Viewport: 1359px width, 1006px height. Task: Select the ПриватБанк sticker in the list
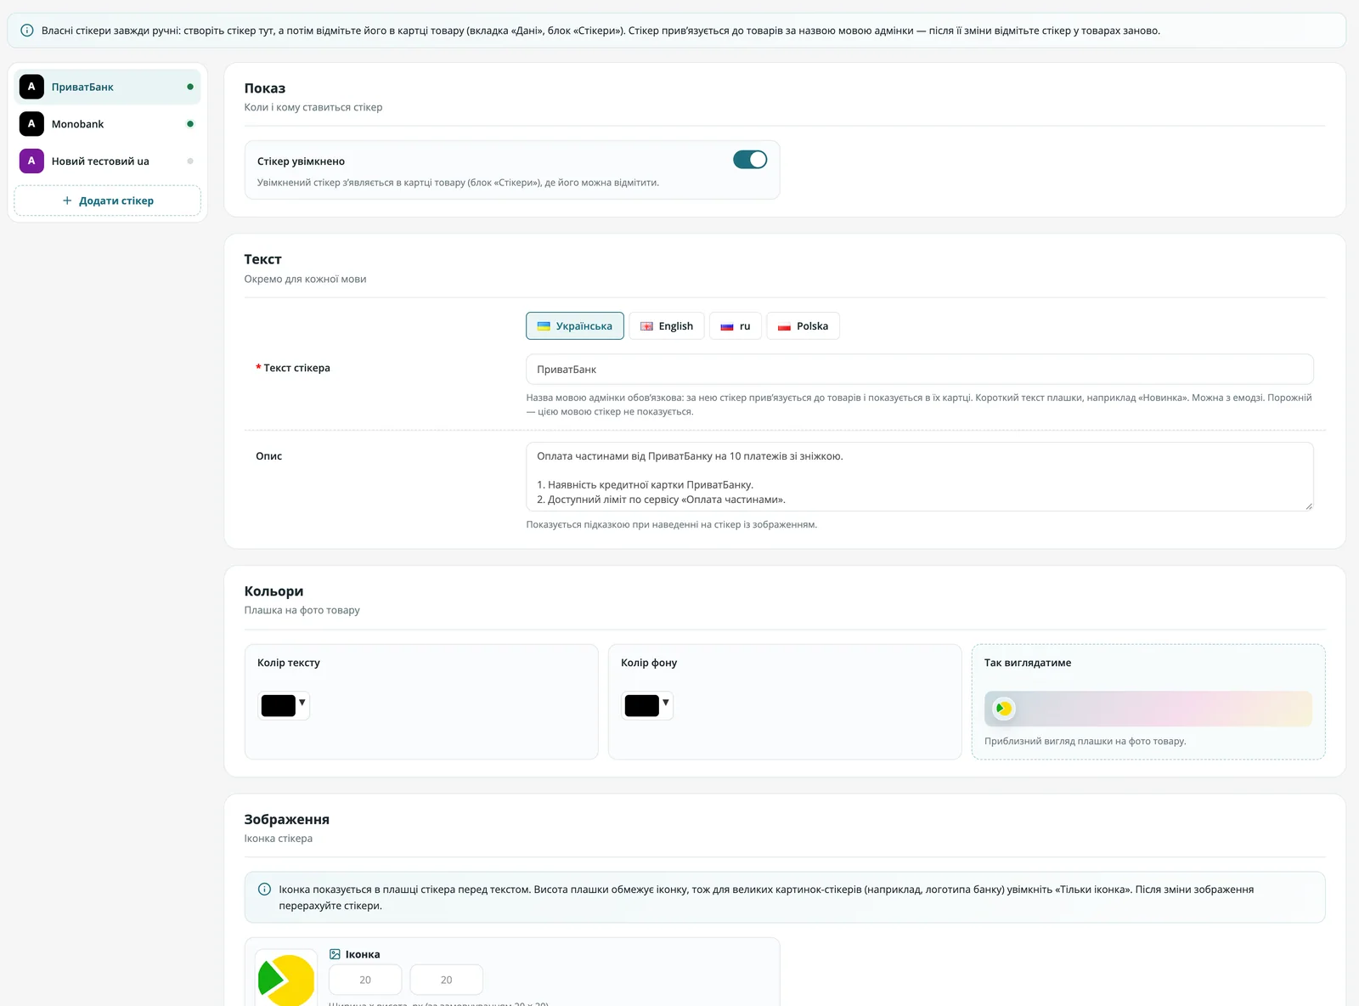(108, 87)
